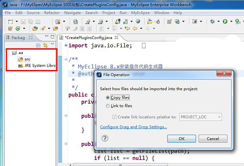Open Configure Drag and Drop Settings link
This screenshot has width=244, height=166.
[x=133, y=127]
